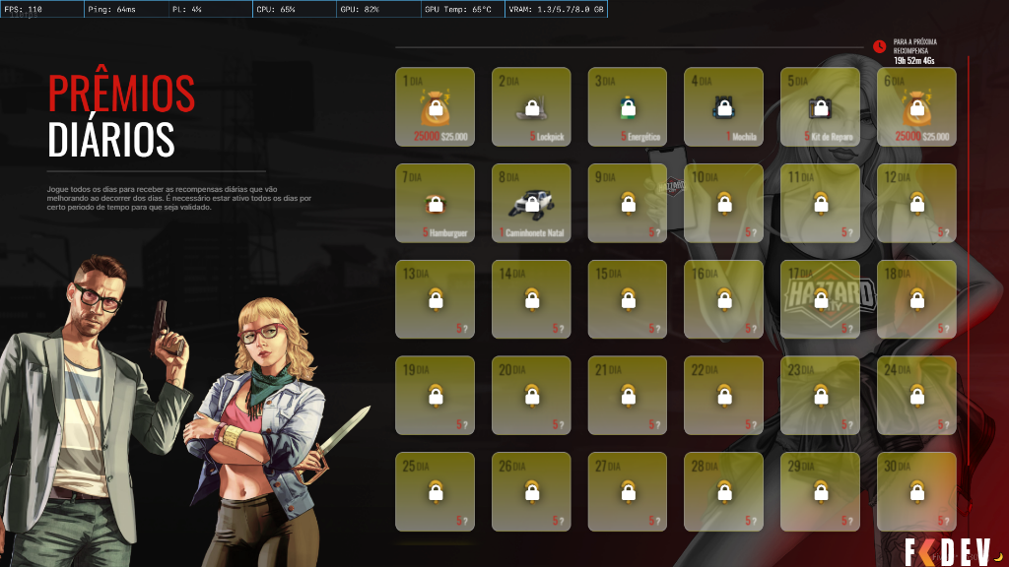Click the "5 ?" mystery label on day 25

point(462,521)
